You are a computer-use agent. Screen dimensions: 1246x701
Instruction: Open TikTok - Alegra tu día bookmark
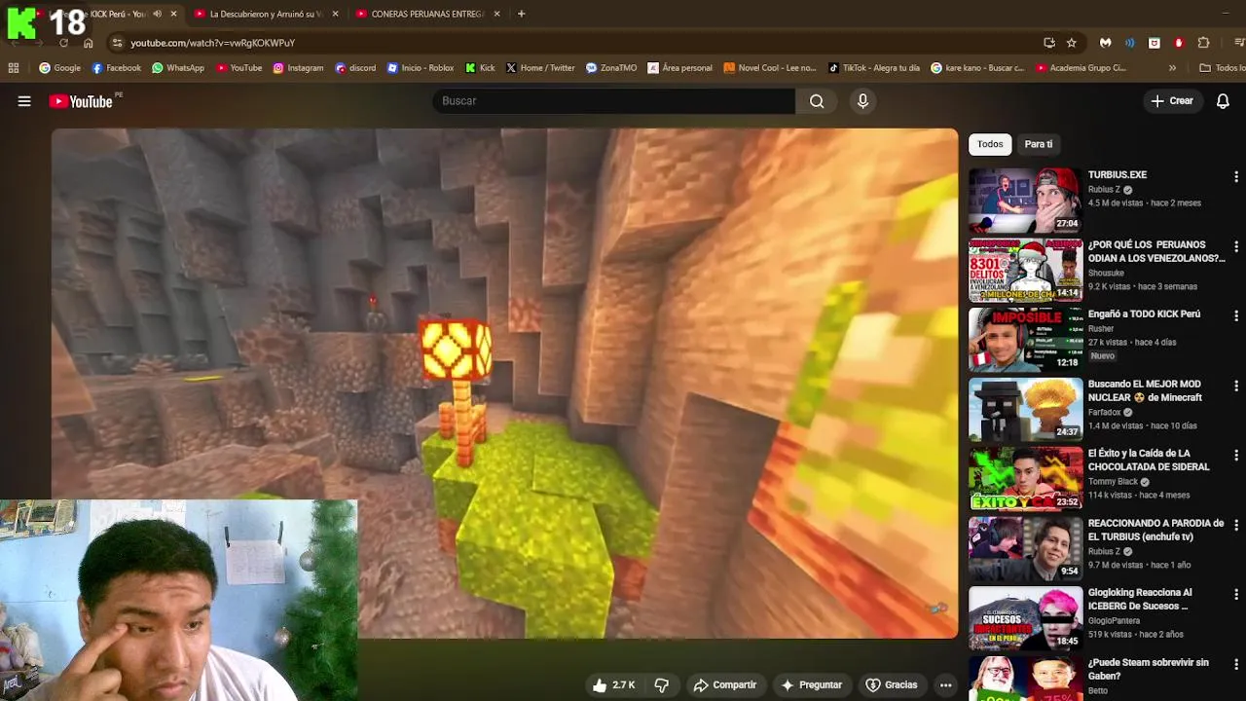874,68
